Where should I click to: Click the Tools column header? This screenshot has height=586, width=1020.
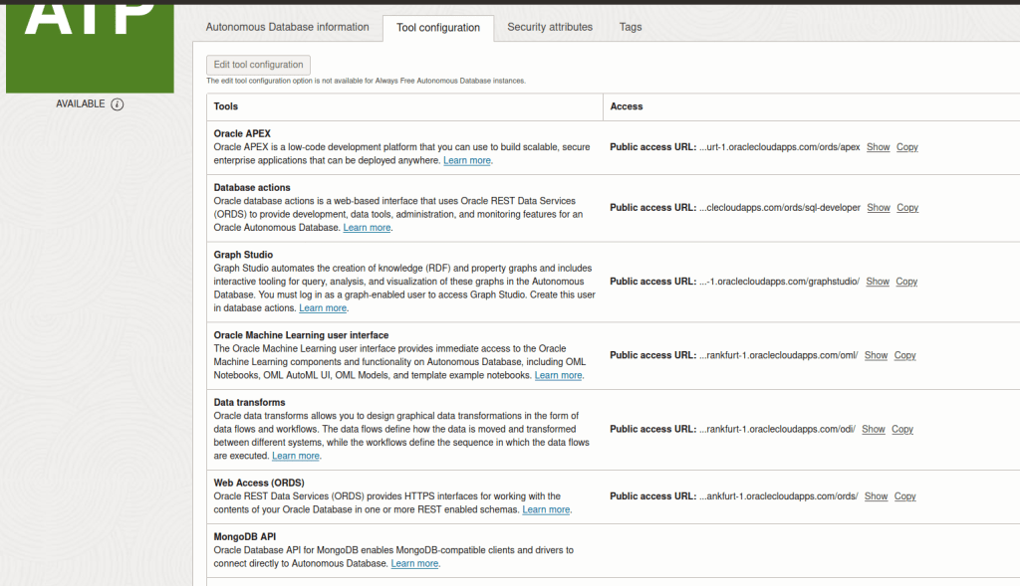226,106
